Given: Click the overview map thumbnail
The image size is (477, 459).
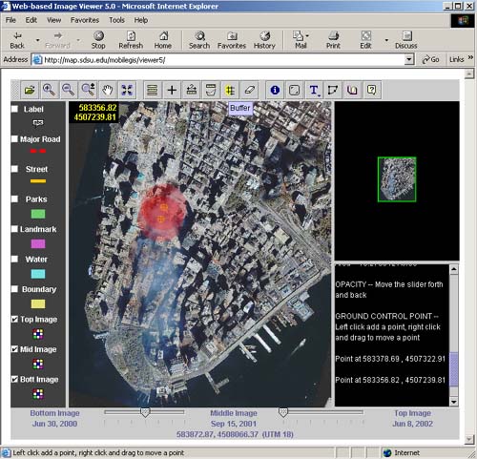Looking at the screenshot, I should [x=397, y=179].
